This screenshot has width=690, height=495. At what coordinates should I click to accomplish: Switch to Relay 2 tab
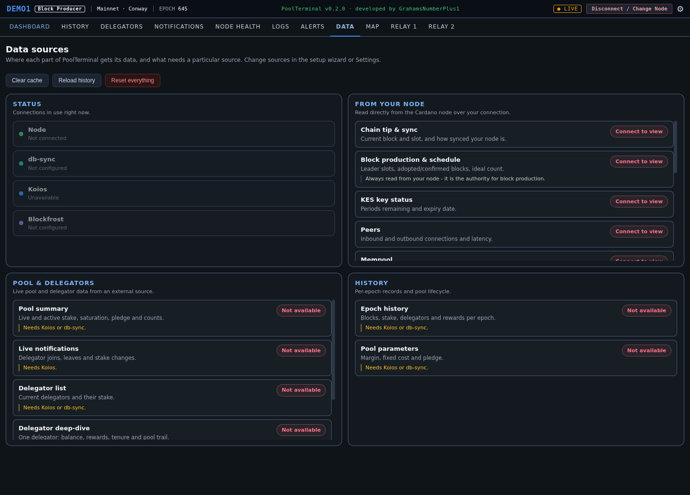(442, 27)
